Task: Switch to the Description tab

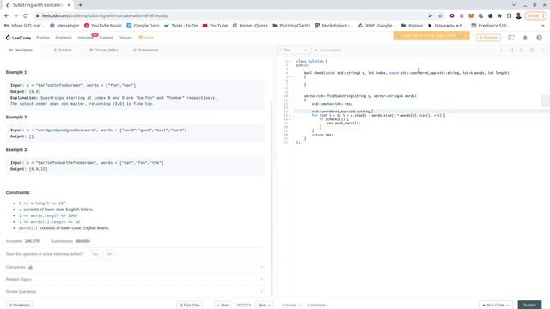Action: [21, 50]
